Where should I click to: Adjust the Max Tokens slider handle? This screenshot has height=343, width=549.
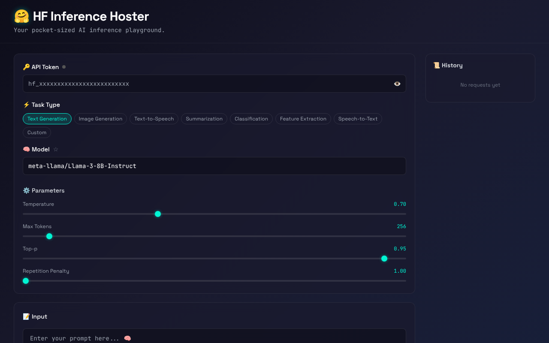pyautogui.click(x=49, y=236)
